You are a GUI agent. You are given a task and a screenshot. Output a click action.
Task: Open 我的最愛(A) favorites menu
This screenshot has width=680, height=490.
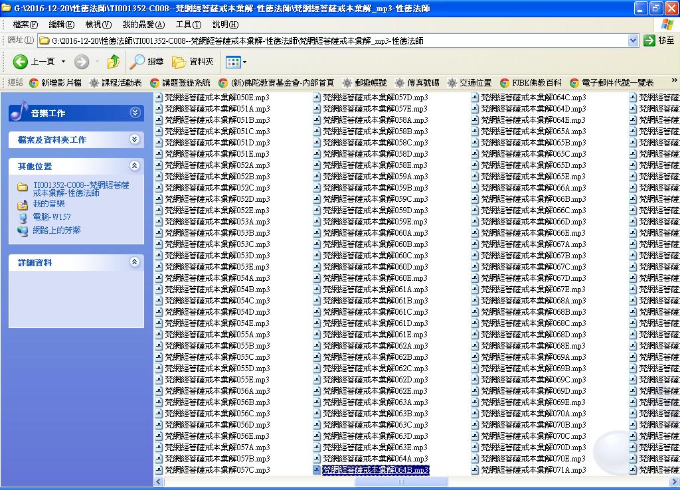143,25
